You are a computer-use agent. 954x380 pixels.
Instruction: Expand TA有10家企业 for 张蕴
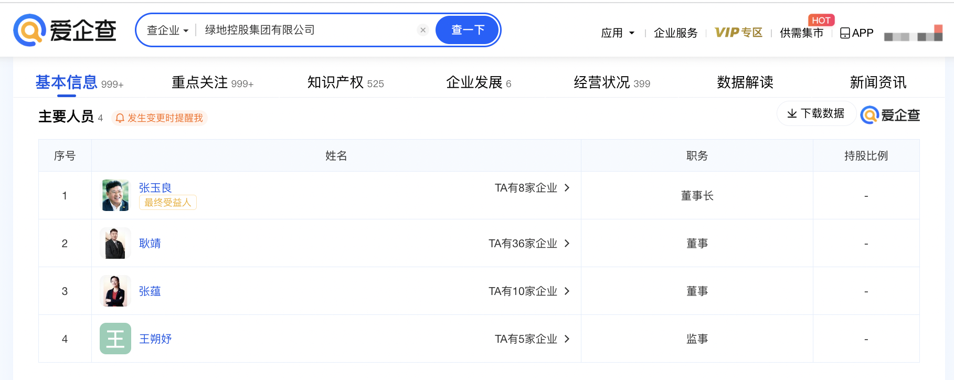(x=529, y=291)
